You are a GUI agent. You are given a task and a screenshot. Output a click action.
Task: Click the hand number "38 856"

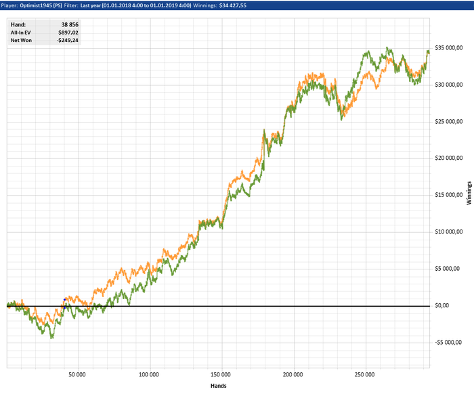pyautogui.click(x=70, y=25)
